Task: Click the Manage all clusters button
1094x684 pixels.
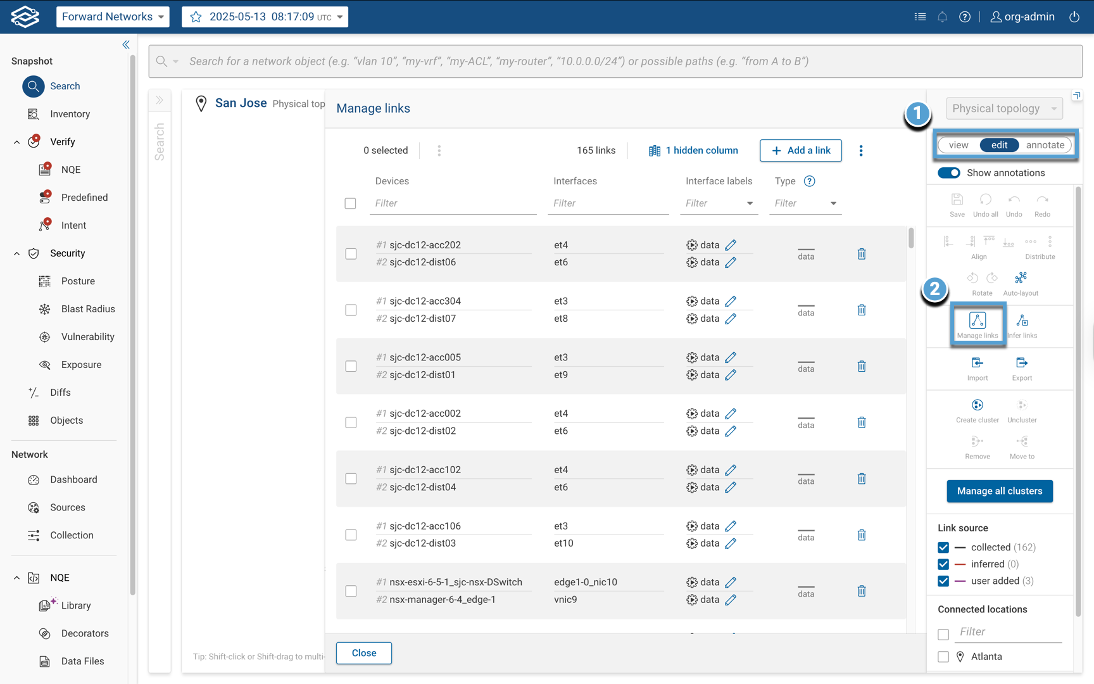Action: click(999, 491)
